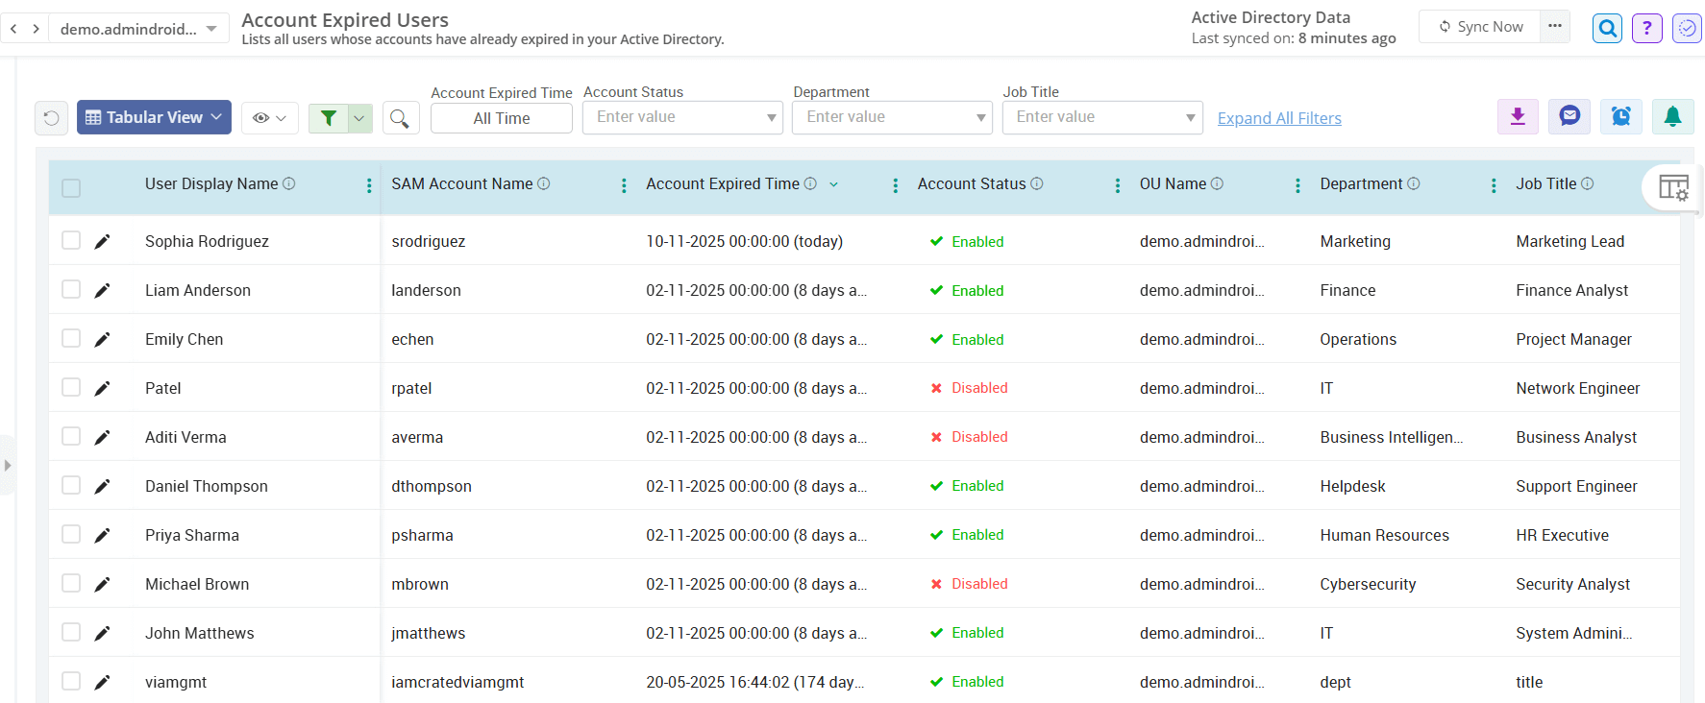Open the help question mark icon
The width and height of the screenshot is (1705, 703).
(1647, 29)
